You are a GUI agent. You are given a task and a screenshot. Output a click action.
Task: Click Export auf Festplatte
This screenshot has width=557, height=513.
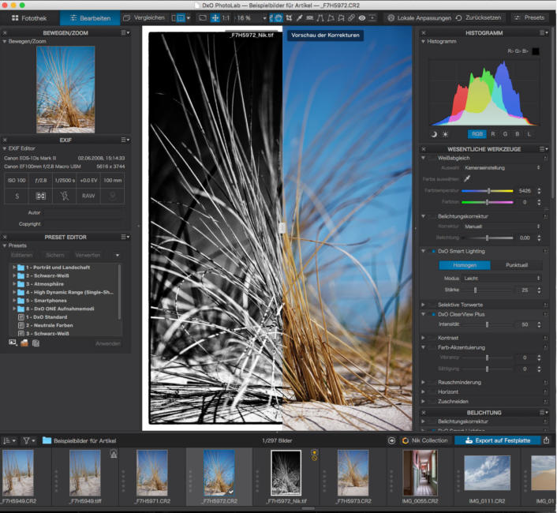tap(498, 440)
